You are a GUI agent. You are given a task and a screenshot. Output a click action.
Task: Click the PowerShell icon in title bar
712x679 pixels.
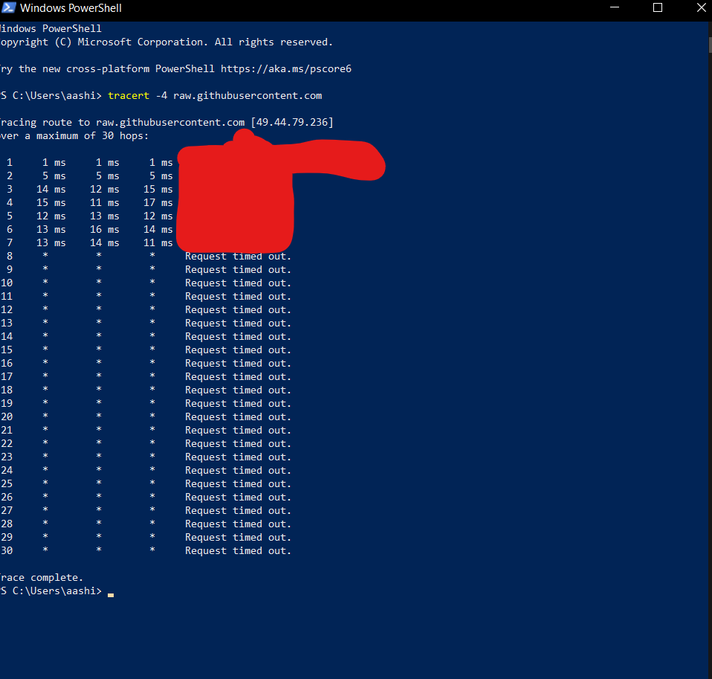click(8, 7)
